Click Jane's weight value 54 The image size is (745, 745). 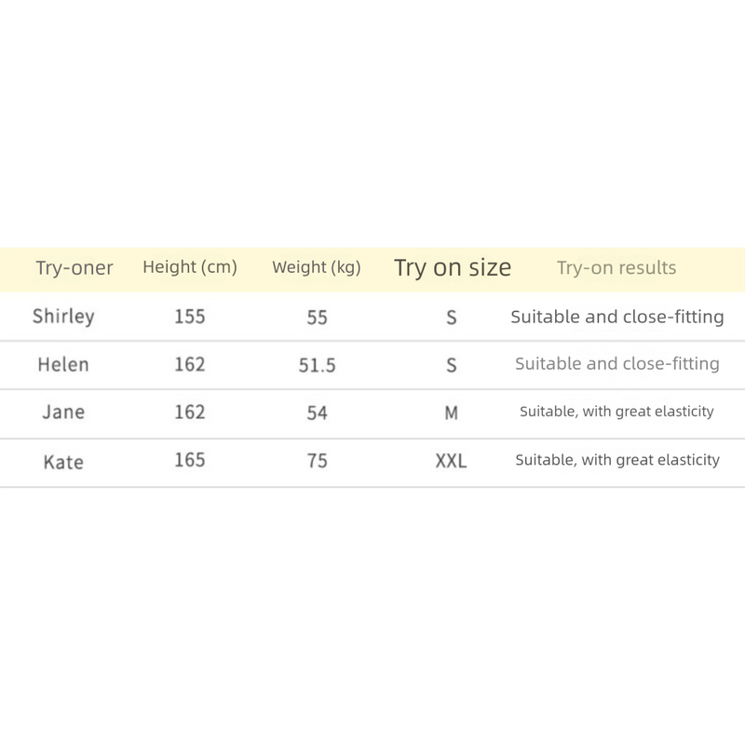click(x=317, y=412)
